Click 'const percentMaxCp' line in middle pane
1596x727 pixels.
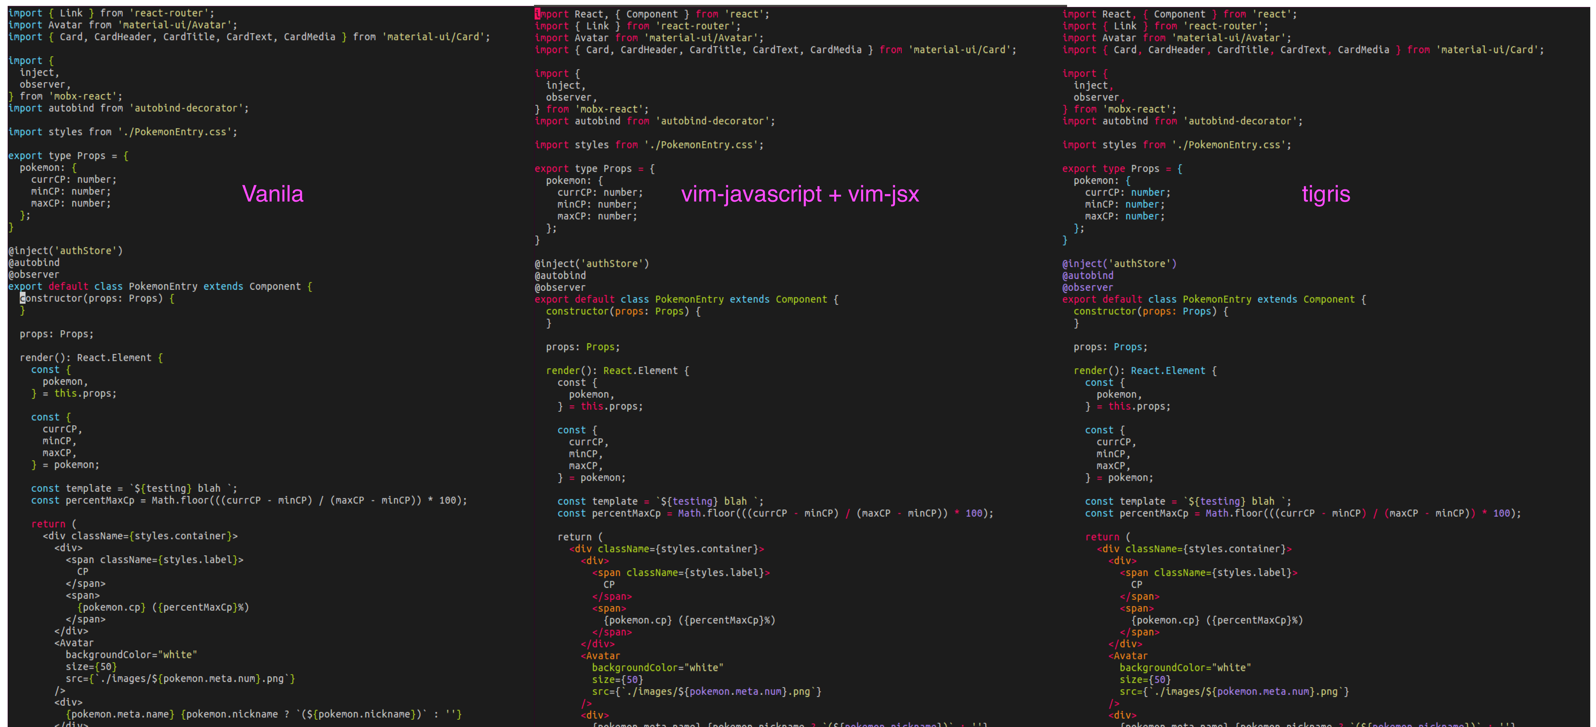[608, 514]
